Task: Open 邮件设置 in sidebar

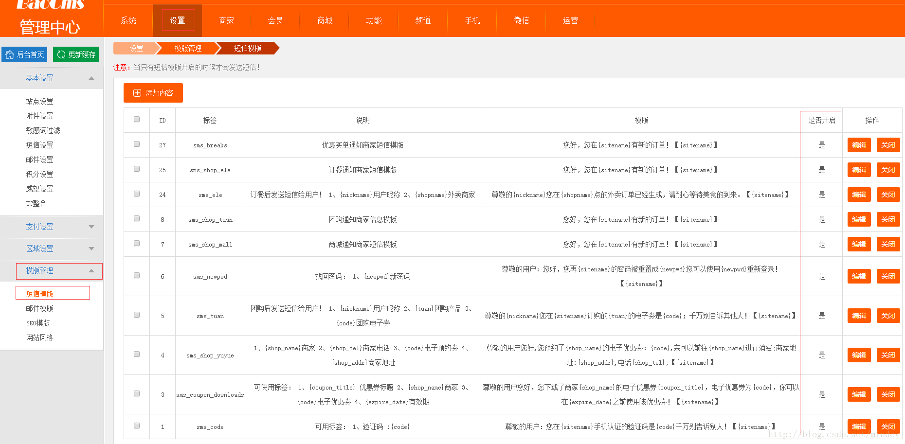Action: click(x=39, y=160)
